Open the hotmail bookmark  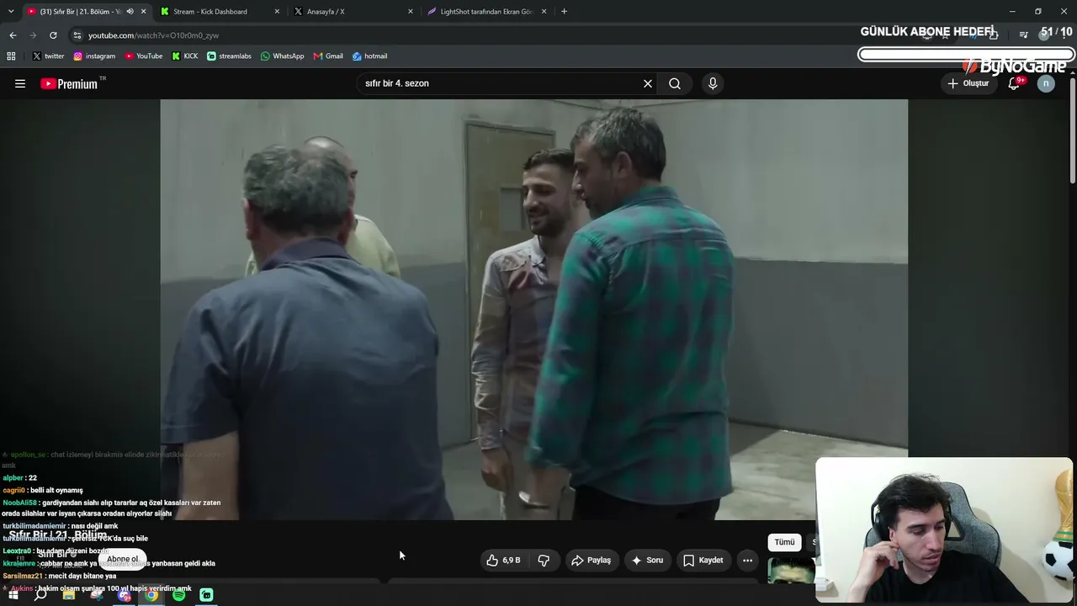(369, 56)
